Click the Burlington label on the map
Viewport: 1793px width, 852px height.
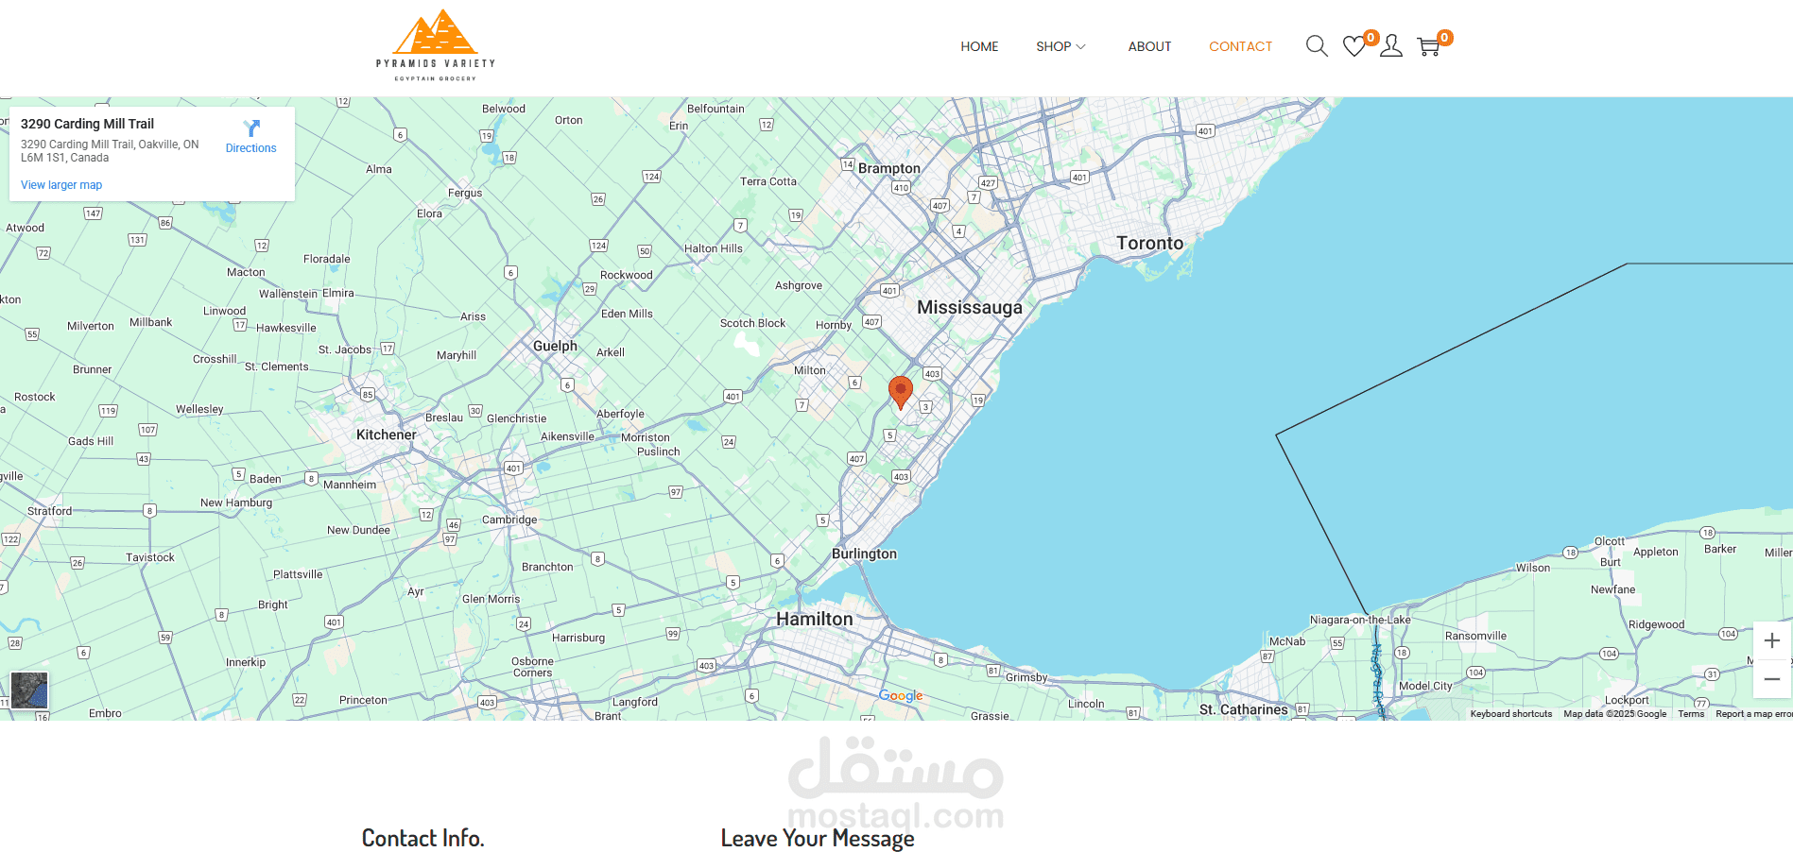[864, 554]
